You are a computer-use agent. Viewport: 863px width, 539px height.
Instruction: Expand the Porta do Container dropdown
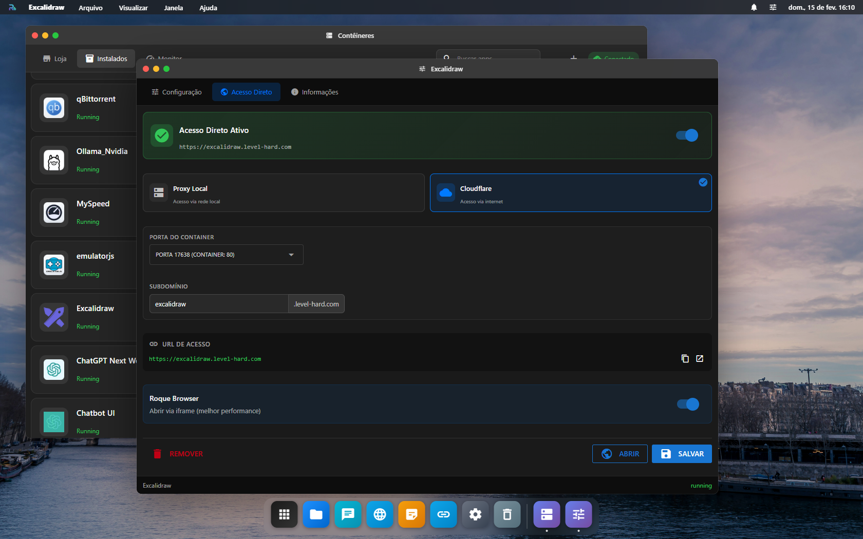226,255
